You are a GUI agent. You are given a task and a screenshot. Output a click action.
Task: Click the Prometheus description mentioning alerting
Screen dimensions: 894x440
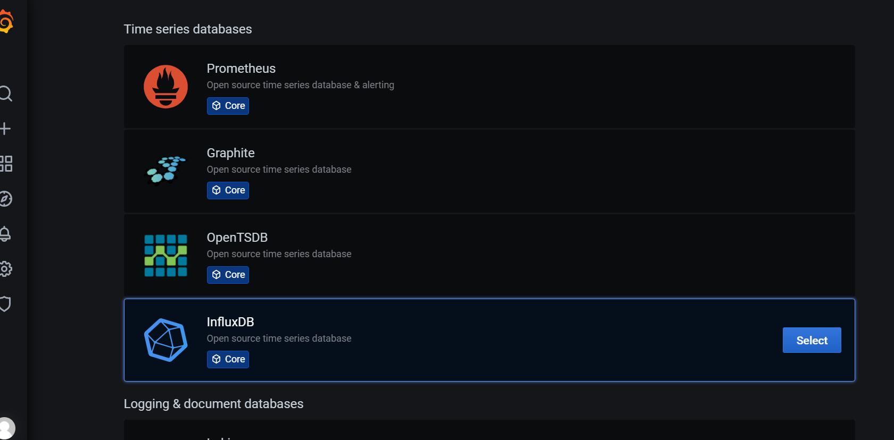click(x=300, y=85)
